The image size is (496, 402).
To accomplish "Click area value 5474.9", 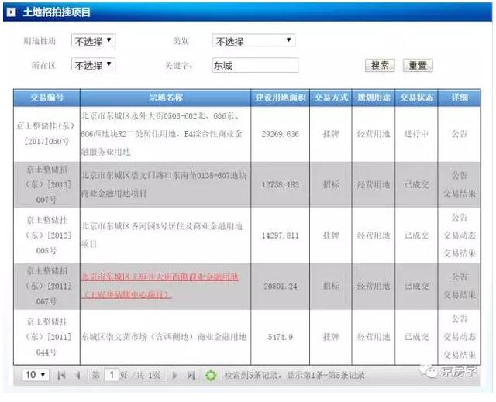I will 281,337.
